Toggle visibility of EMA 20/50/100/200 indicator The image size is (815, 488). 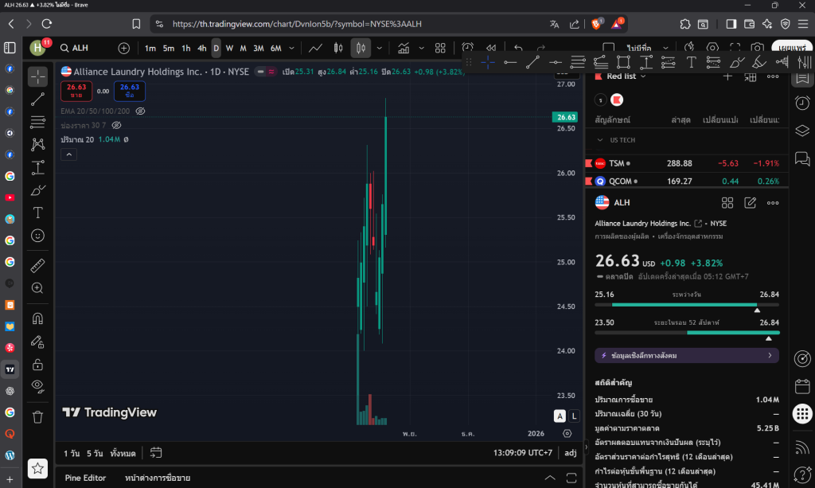(140, 111)
